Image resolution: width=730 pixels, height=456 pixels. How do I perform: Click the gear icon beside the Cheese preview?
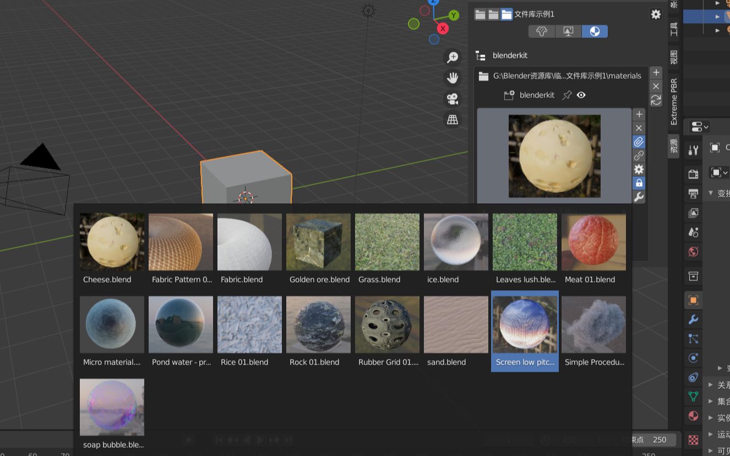point(639,169)
